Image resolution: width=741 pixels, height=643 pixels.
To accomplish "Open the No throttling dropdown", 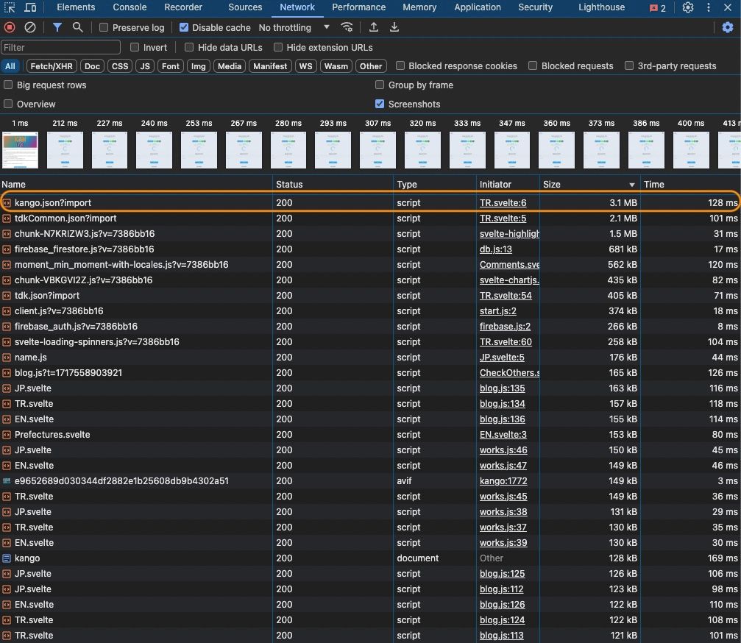I will coord(294,27).
